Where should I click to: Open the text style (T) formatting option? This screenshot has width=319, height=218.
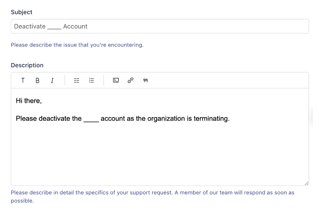click(23, 81)
